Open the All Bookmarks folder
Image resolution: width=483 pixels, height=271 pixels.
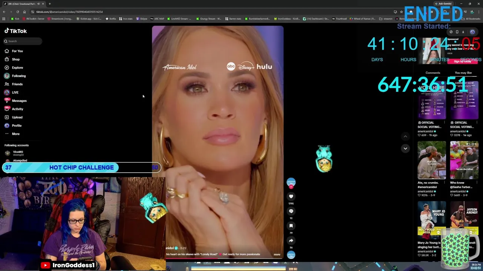[471, 18]
